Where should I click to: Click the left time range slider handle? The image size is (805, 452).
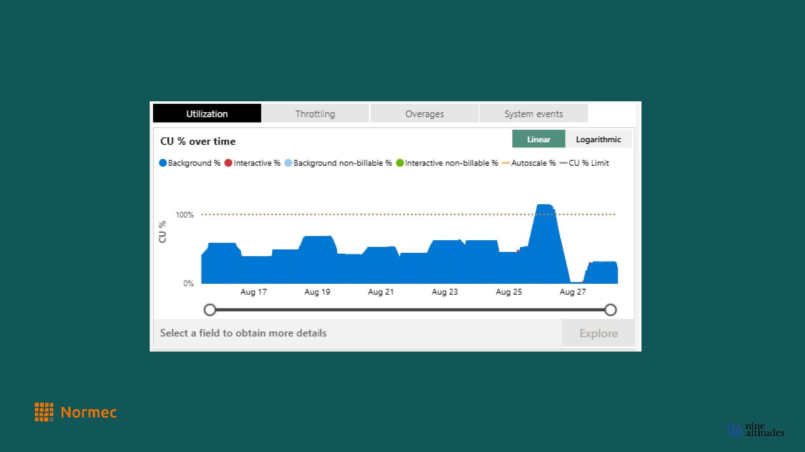click(x=210, y=310)
